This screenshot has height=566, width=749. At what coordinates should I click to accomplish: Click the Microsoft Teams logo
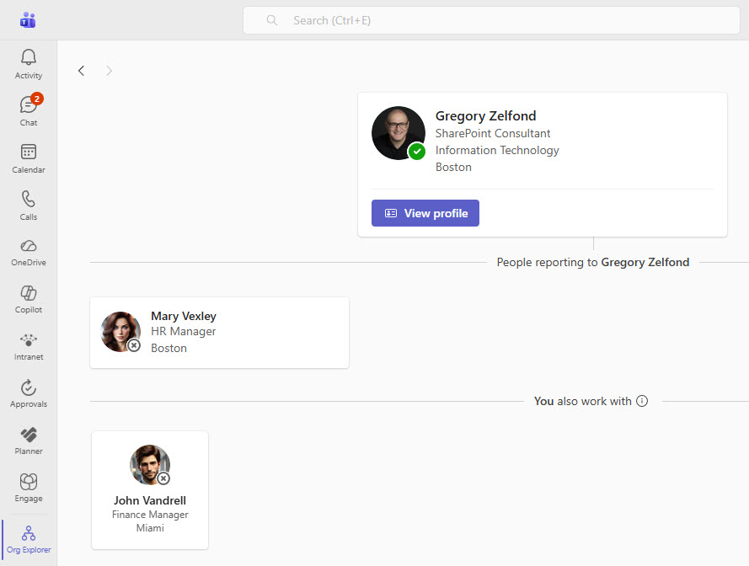(x=28, y=20)
